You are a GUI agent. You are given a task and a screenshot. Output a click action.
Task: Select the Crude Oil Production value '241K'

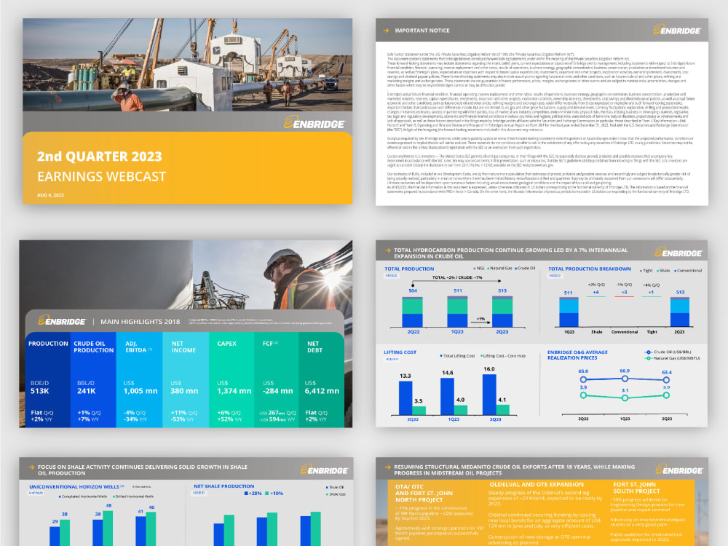click(x=87, y=391)
